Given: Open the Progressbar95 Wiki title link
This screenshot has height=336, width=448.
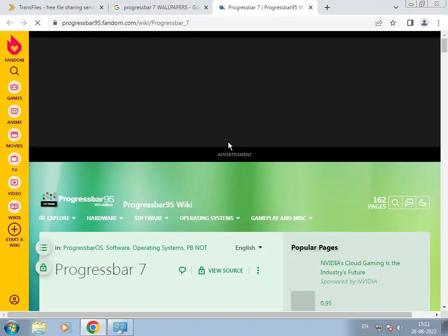Looking at the screenshot, I should pos(157,205).
